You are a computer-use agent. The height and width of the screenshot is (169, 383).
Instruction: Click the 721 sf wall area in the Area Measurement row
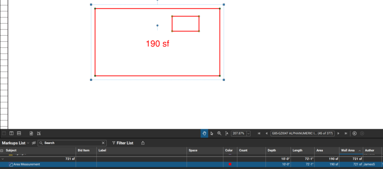point(357,164)
